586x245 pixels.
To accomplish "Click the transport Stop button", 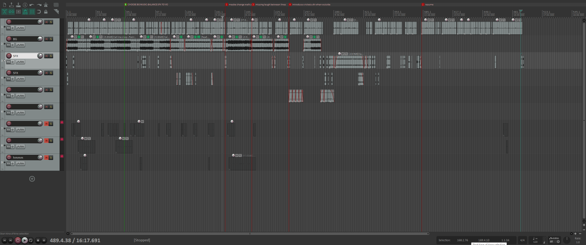I will pyautogui.click(x=38, y=240).
